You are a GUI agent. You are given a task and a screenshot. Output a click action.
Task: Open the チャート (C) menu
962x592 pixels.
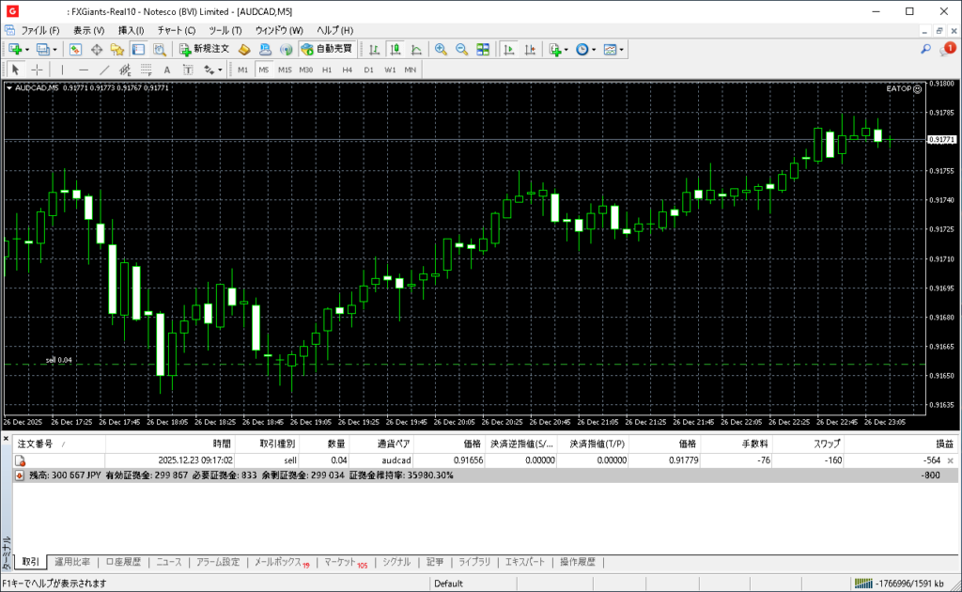pos(177,30)
